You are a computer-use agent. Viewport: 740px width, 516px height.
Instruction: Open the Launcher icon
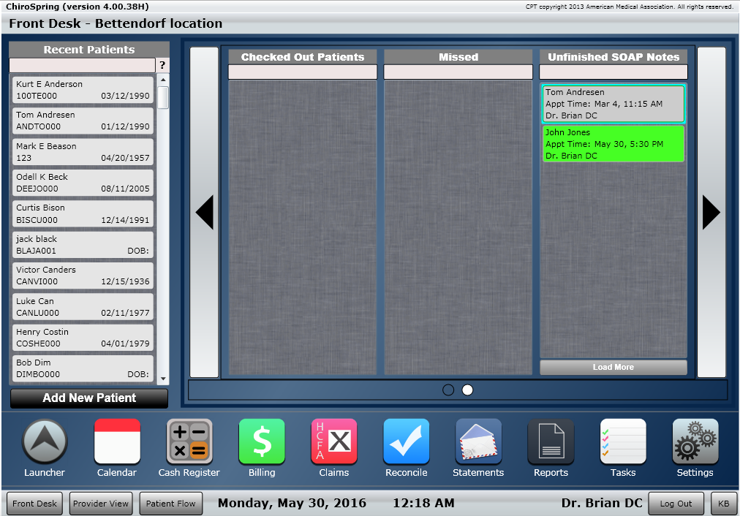45,442
